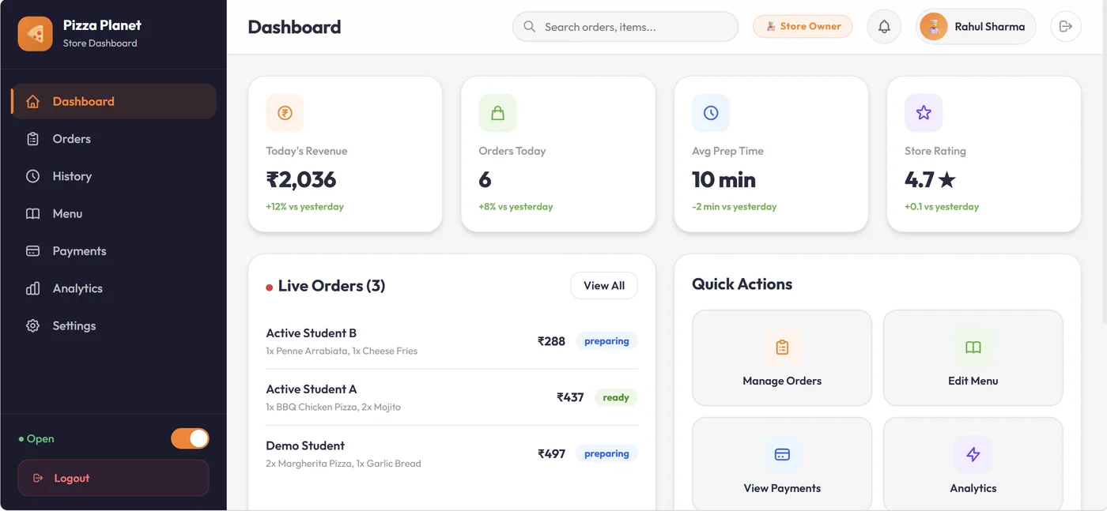The image size is (1107, 511).
Task: Open the Analytics quick action tile
Action: point(973,464)
